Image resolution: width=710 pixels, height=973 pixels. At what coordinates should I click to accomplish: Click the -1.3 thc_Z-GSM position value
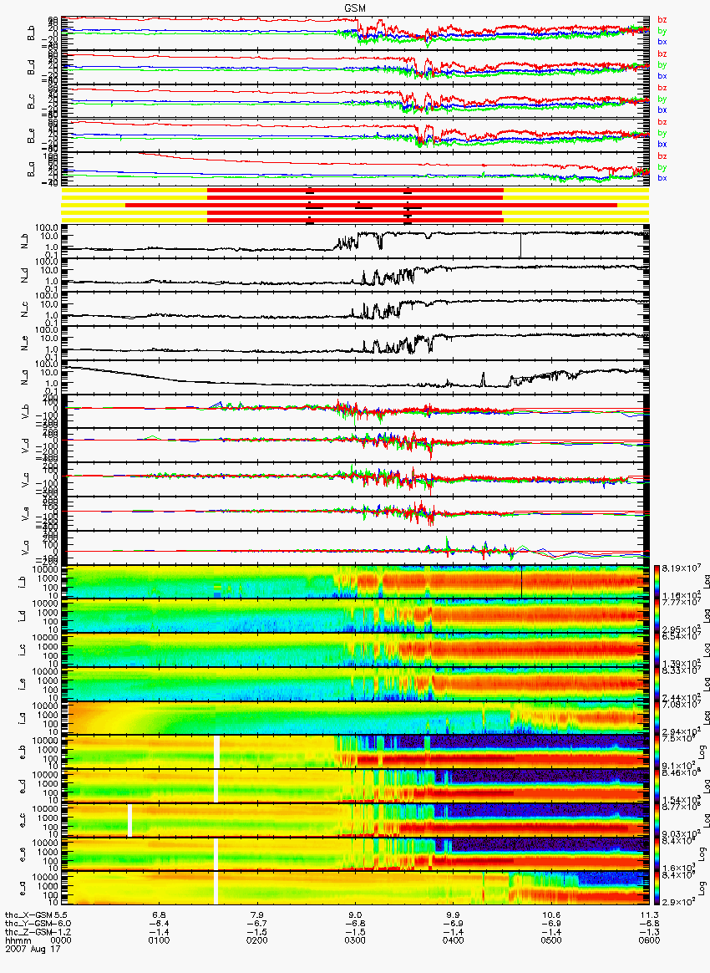coord(649,932)
